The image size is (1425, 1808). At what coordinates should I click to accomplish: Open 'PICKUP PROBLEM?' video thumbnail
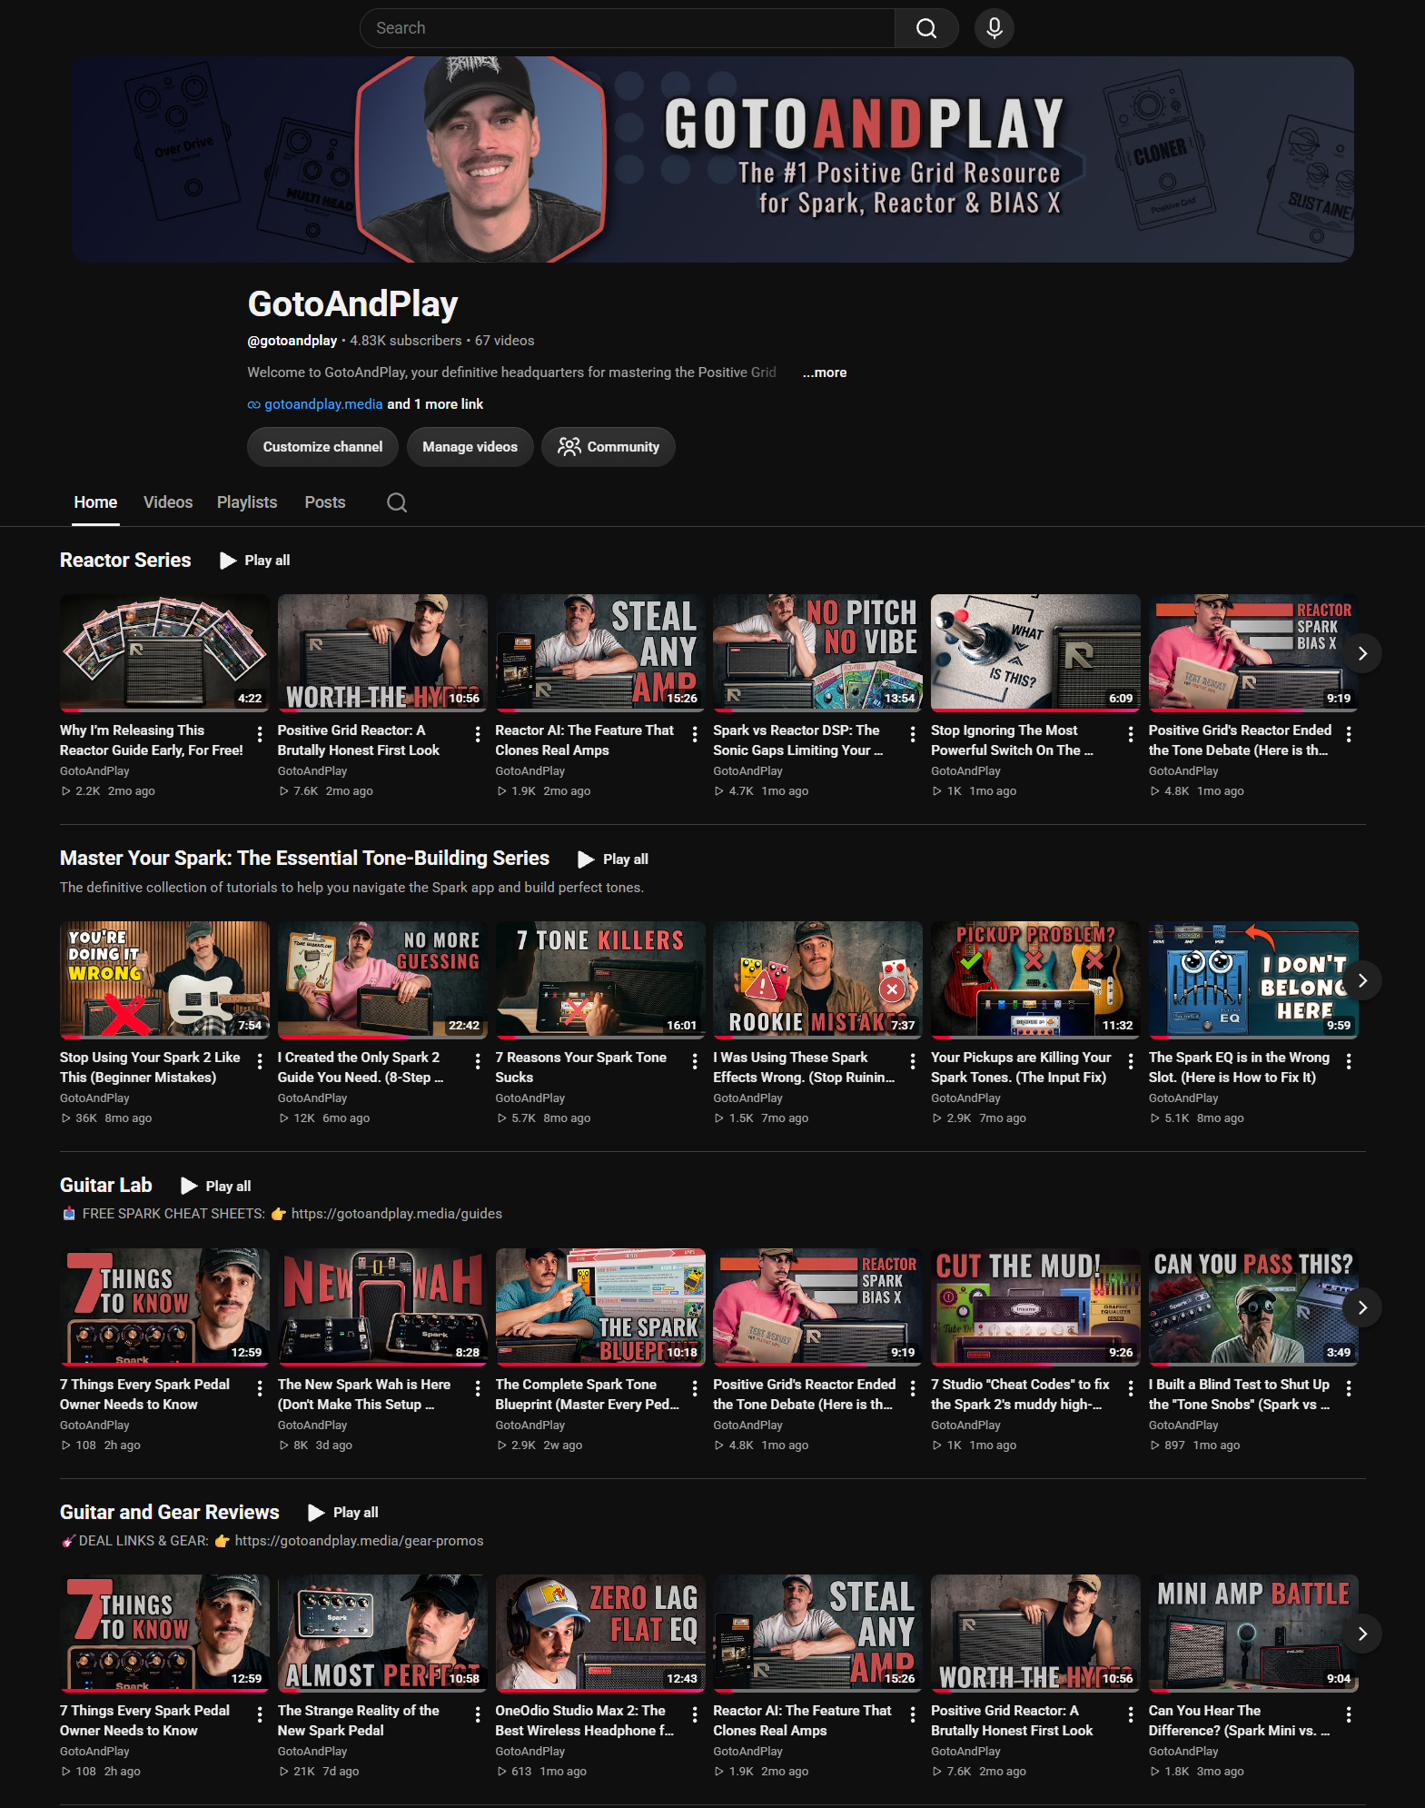pyautogui.click(x=1035, y=979)
